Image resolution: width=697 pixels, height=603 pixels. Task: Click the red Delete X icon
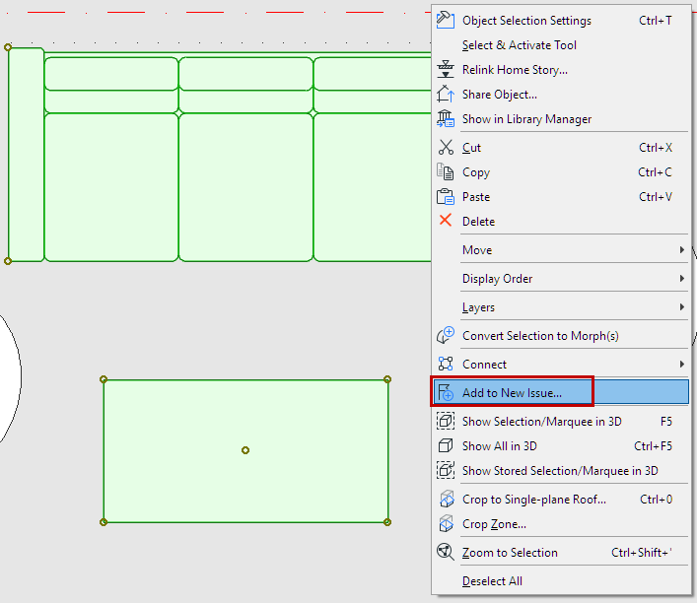(445, 221)
